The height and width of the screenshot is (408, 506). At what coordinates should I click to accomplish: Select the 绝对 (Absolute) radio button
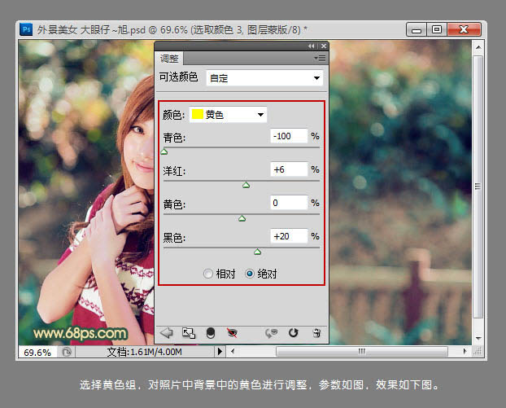250,274
